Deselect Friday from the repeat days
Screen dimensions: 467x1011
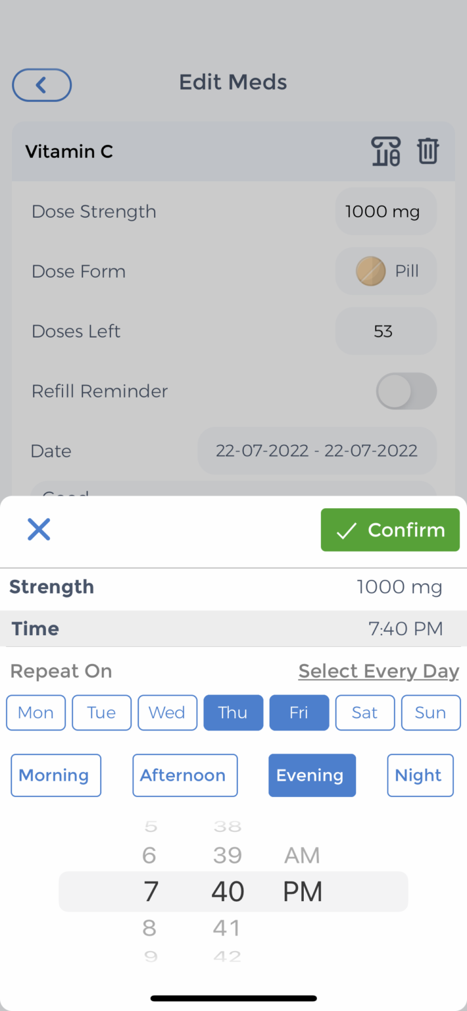[x=299, y=712]
